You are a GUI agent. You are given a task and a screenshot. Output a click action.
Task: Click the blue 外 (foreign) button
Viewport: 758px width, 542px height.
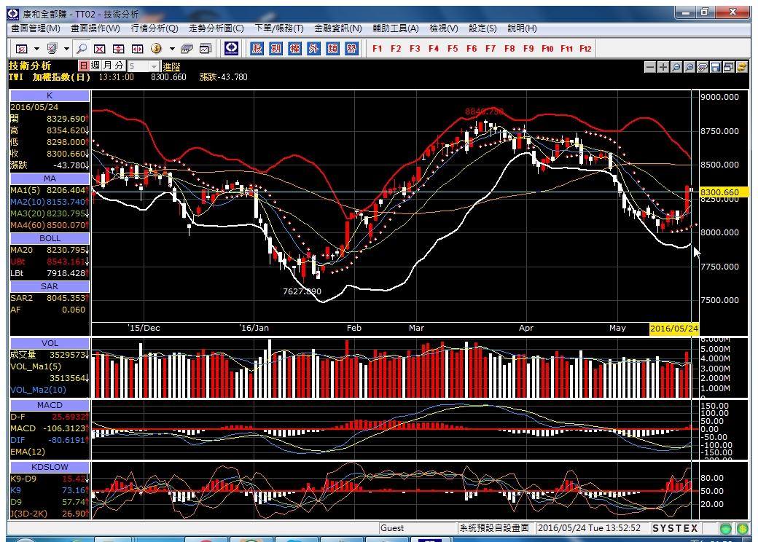pyautogui.click(x=313, y=48)
